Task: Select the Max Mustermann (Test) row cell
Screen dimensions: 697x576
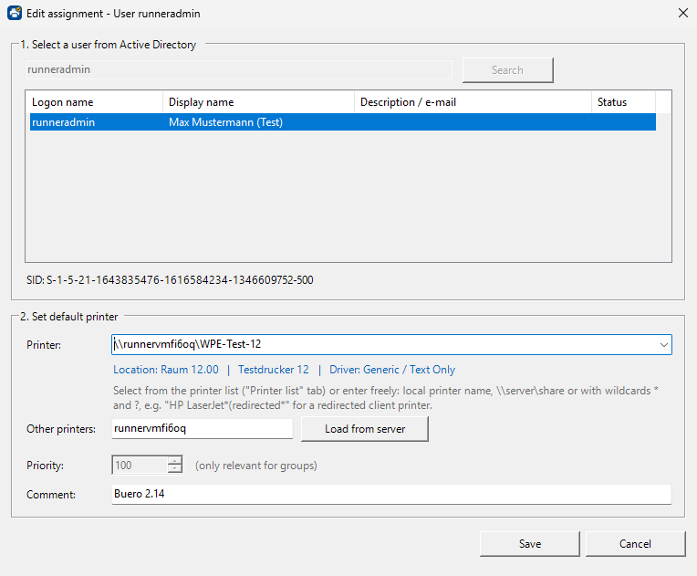Action: (225, 122)
